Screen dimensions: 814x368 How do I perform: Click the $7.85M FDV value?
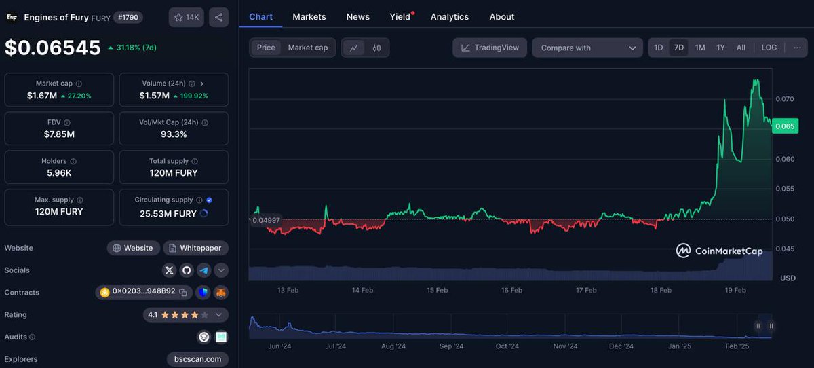[58, 134]
